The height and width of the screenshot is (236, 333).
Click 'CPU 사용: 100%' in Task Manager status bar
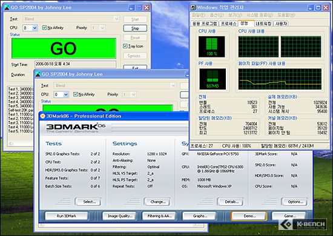(x=236, y=146)
